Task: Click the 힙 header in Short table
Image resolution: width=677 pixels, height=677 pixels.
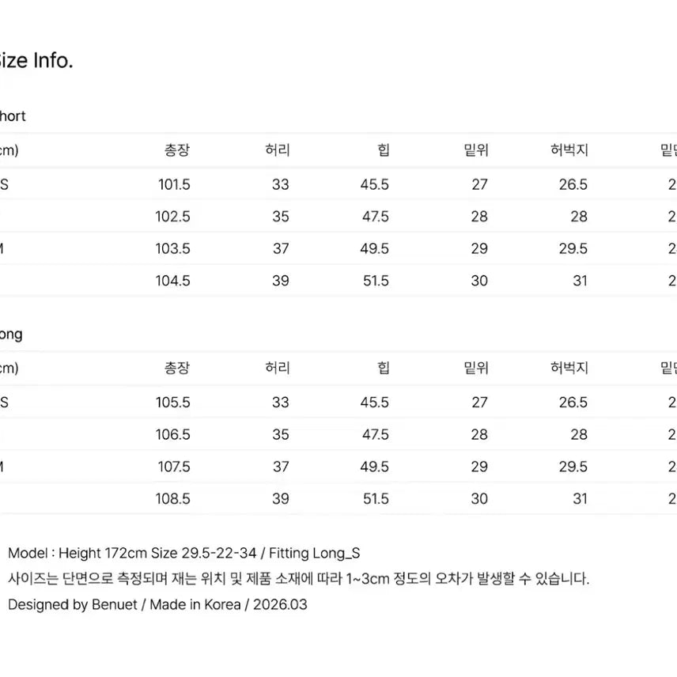Action: 384,149
